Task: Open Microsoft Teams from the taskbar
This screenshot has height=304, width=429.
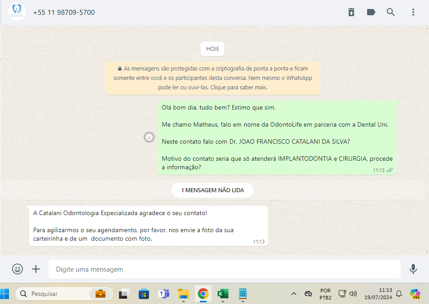Action: (163, 294)
